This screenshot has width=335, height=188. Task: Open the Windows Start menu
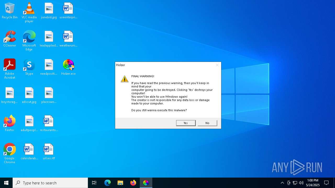6,183
